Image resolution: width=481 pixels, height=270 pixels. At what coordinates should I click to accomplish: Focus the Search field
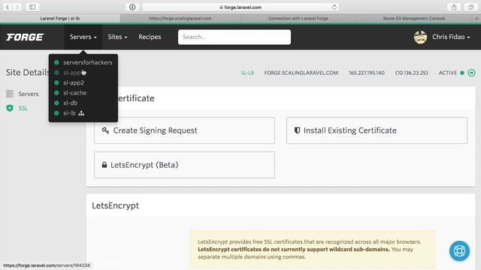click(x=234, y=37)
